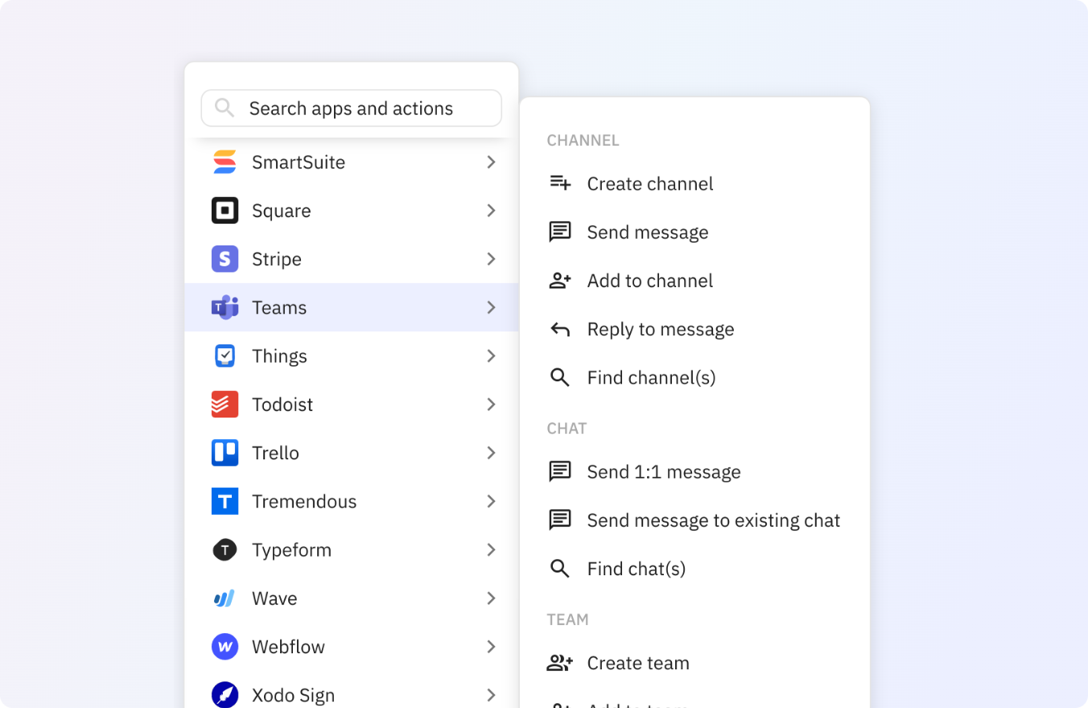This screenshot has height=708, width=1088.
Task: Select the Square label
Action: (x=282, y=211)
